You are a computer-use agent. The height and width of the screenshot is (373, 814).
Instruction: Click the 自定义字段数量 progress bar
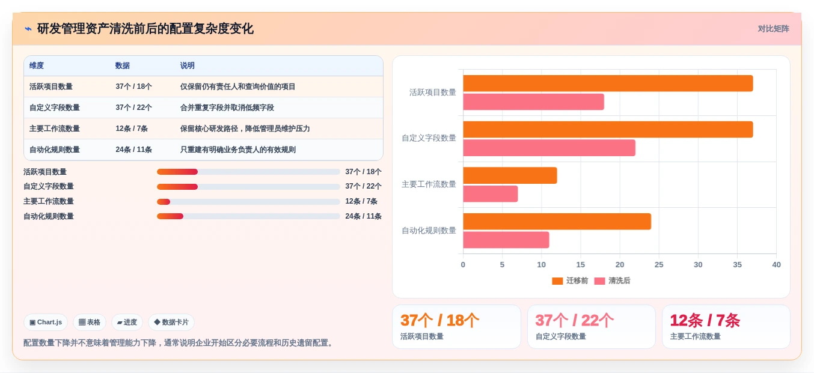point(248,187)
